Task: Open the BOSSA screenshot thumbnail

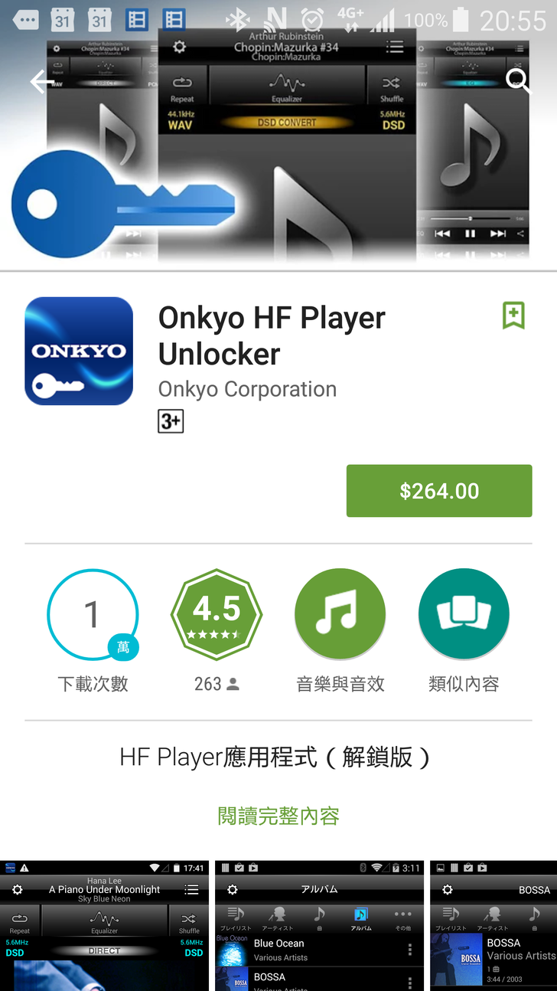Action: point(493,926)
